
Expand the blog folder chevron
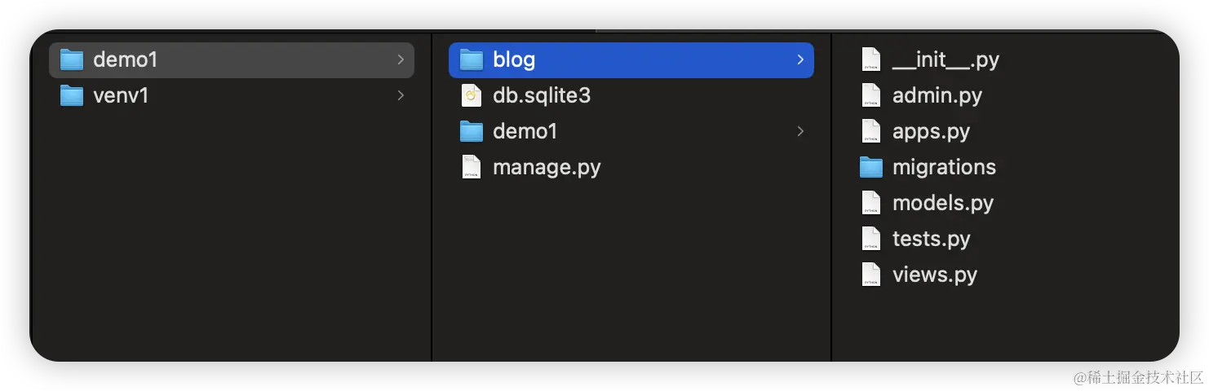coord(800,60)
